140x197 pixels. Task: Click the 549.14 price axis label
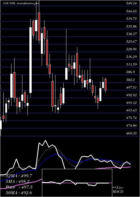[x=131, y=4]
